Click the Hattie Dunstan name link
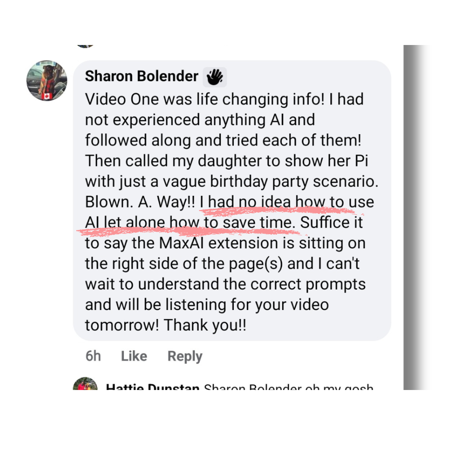This screenshot has height=450, width=450. [152, 387]
